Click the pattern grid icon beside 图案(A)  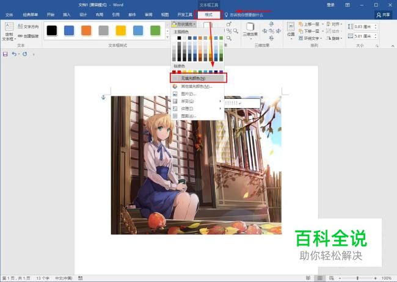click(175, 116)
